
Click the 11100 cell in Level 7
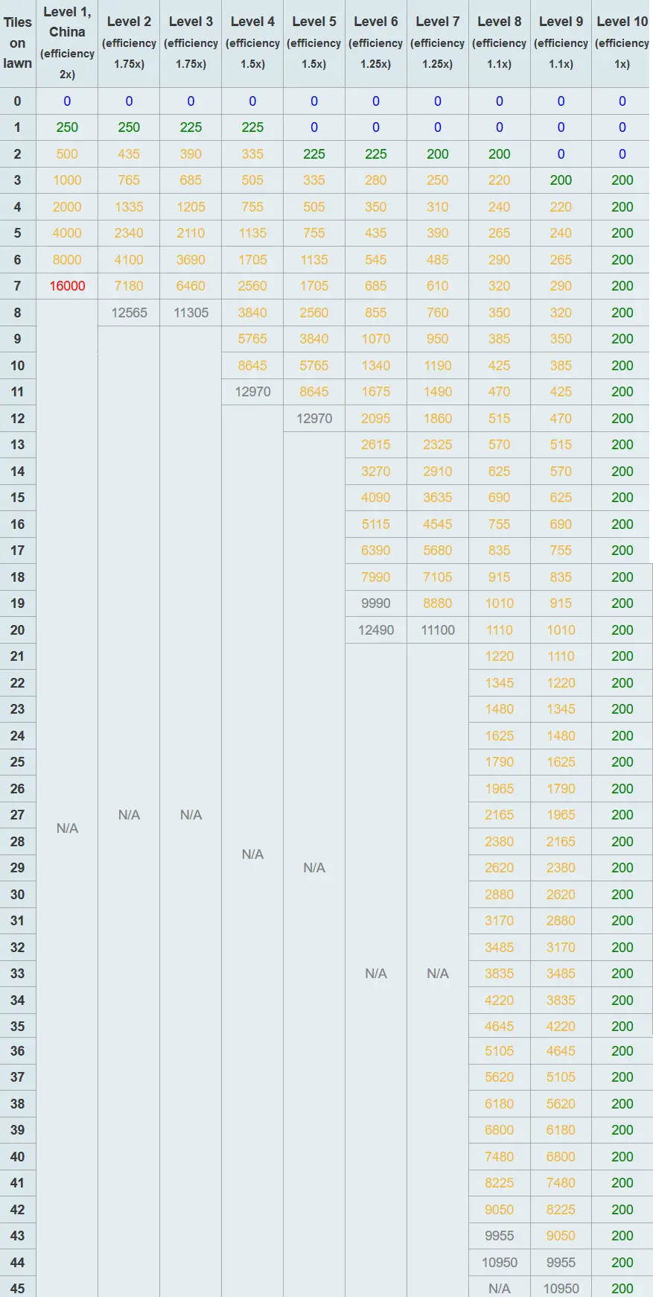pyautogui.click(x=438, y=630)
